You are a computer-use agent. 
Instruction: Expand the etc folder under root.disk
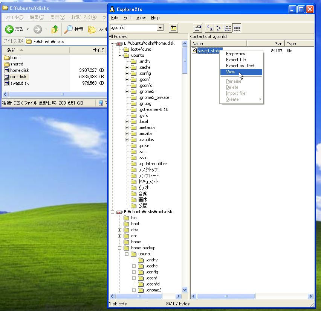pyautogui.click(x=119, y=236)
